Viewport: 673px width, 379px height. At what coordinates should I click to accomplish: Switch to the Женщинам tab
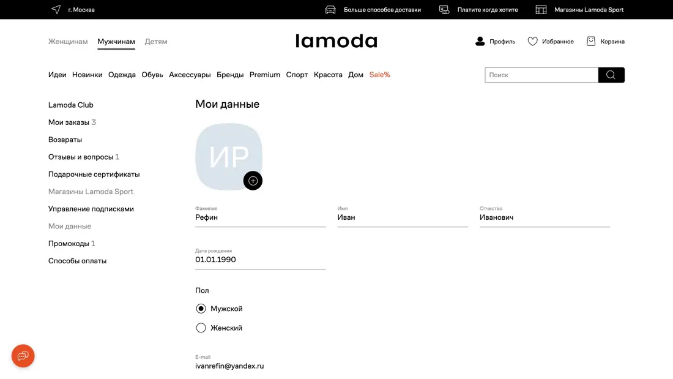coord(68,42)
